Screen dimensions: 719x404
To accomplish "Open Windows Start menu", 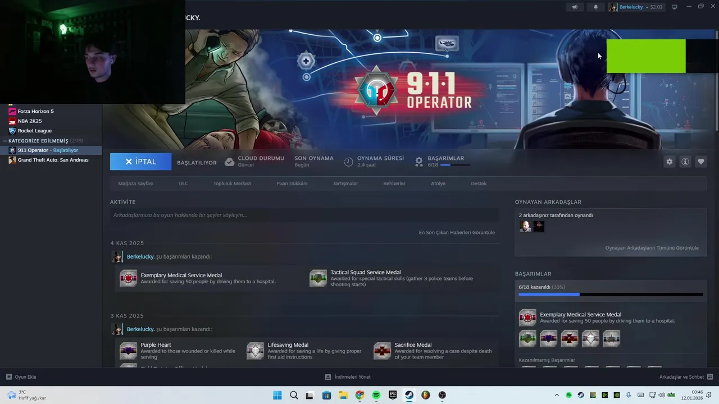I will 277,395.
